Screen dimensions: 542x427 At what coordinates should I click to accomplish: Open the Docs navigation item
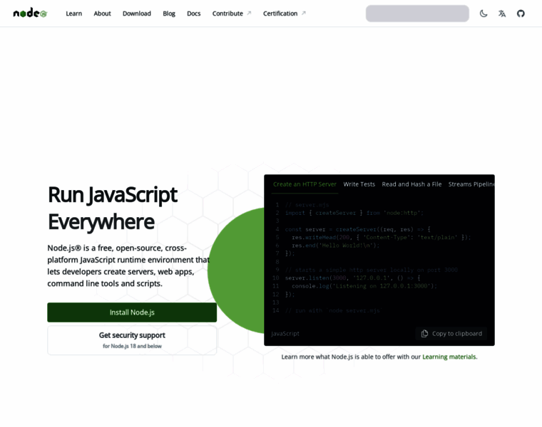pos(193,14)
